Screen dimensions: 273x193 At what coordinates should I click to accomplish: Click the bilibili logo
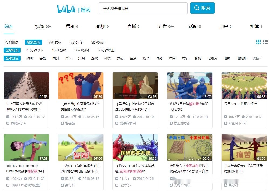tap(66, 9)
